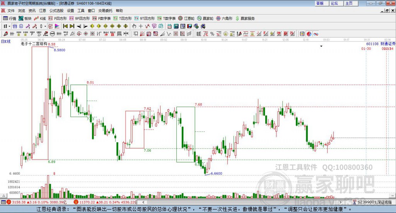Open the 六角形 hexagon tool
The width and height of the screenshot is (396, 213).
pos(224,19)
